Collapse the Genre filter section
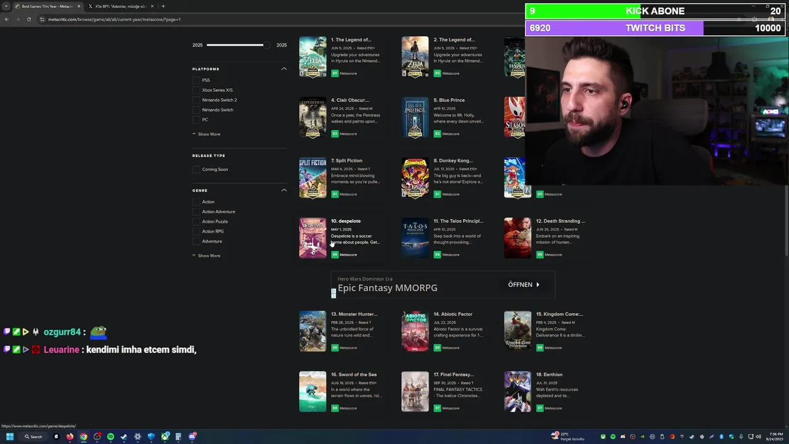The image size is (789, 444). pyautogui.click(x=284, y=190)
